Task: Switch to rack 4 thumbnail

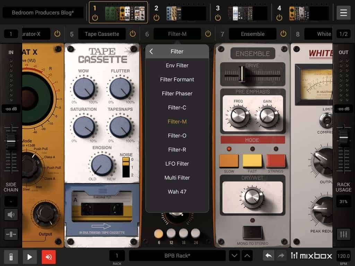Action: (309, 14)
